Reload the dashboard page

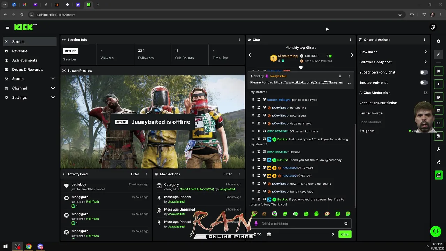tap(22, 15)
